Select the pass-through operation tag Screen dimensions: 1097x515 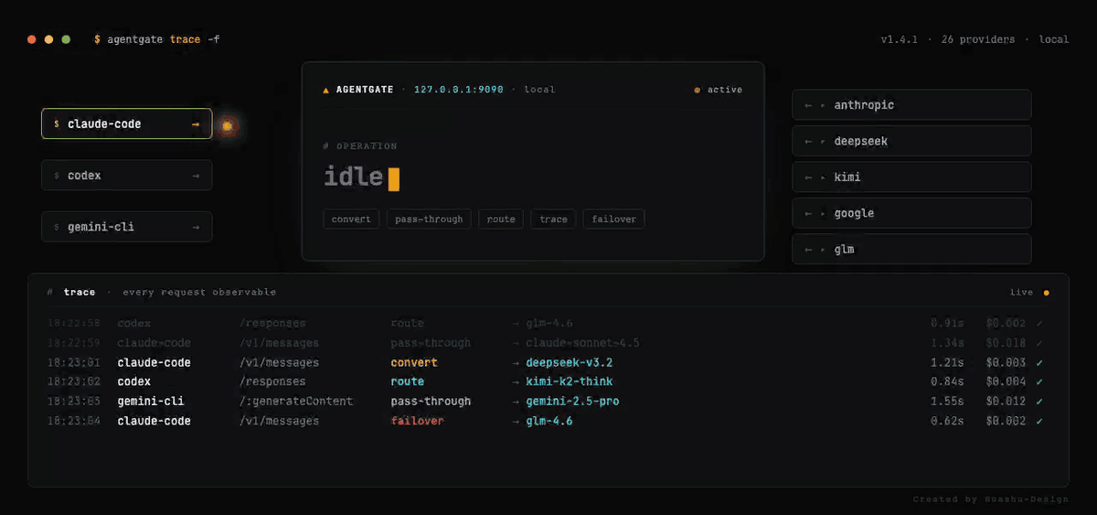[x=430, y=219]
